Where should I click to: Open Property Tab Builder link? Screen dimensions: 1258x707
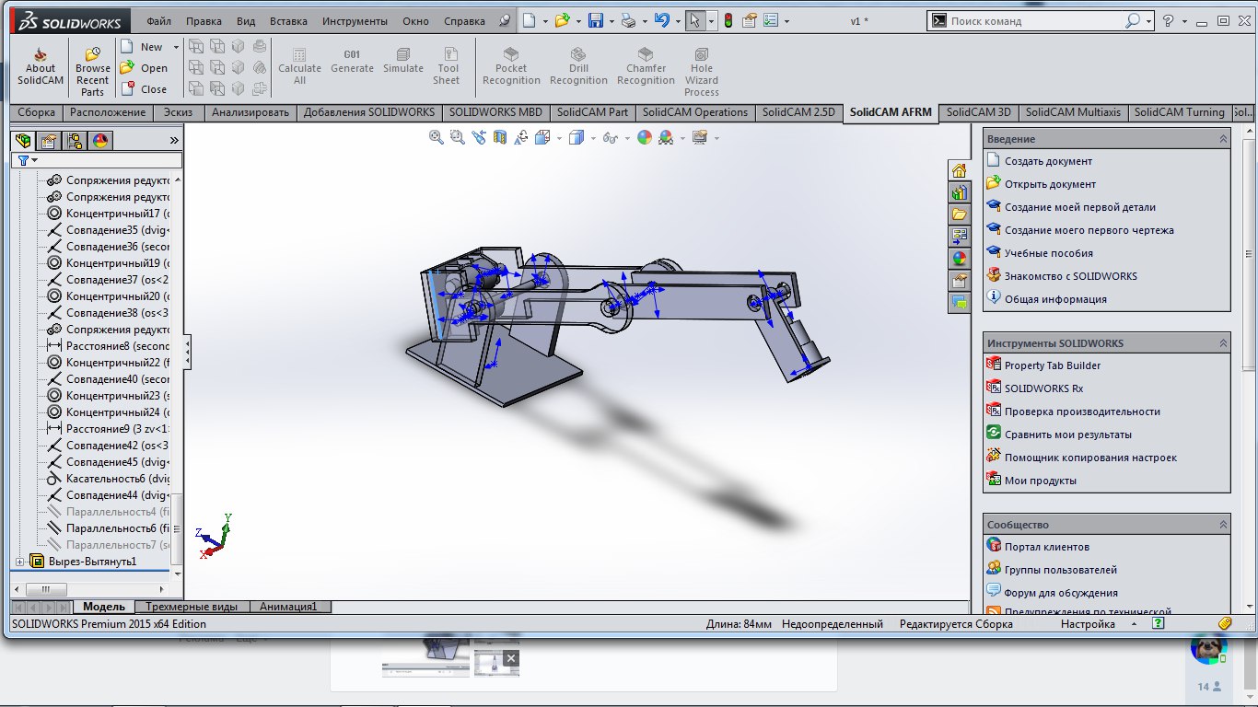(1052, 365)
